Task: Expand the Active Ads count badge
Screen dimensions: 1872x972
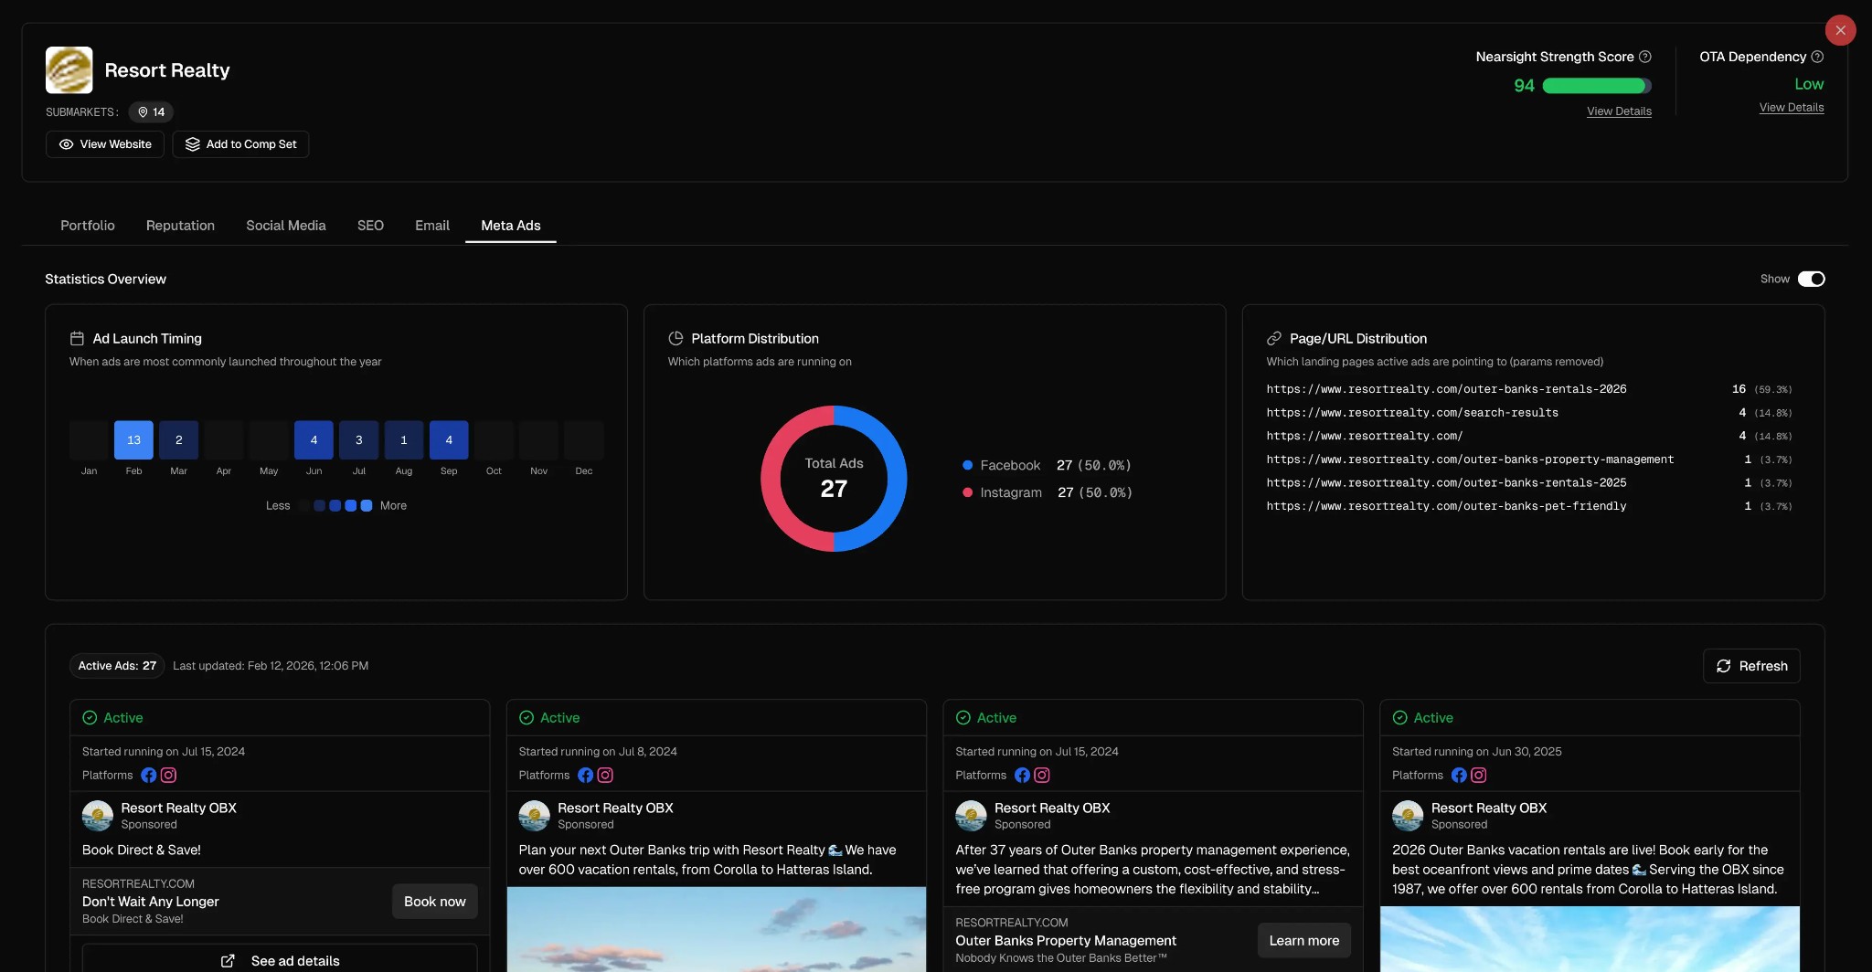Action: pos(116,666)
